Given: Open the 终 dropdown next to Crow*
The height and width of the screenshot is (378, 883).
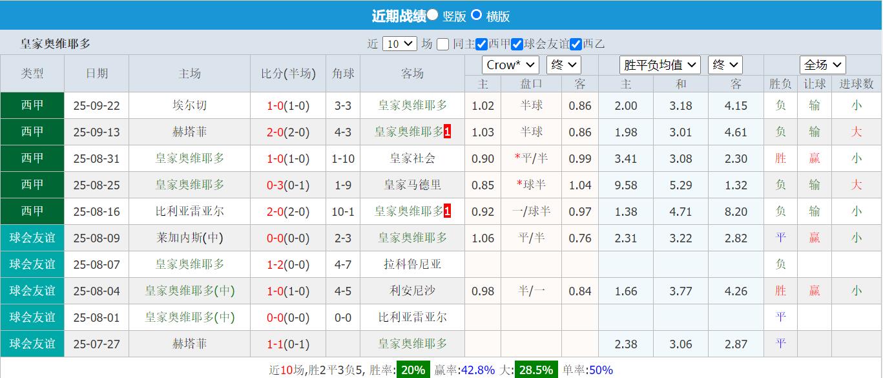Looking at the screenshot, I should [563, 65].
